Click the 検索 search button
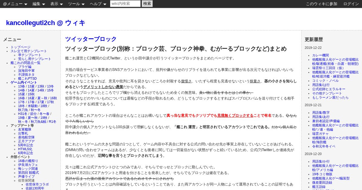Image resolution: width=362 pixels, height=190 pixels. pos(147,4)
